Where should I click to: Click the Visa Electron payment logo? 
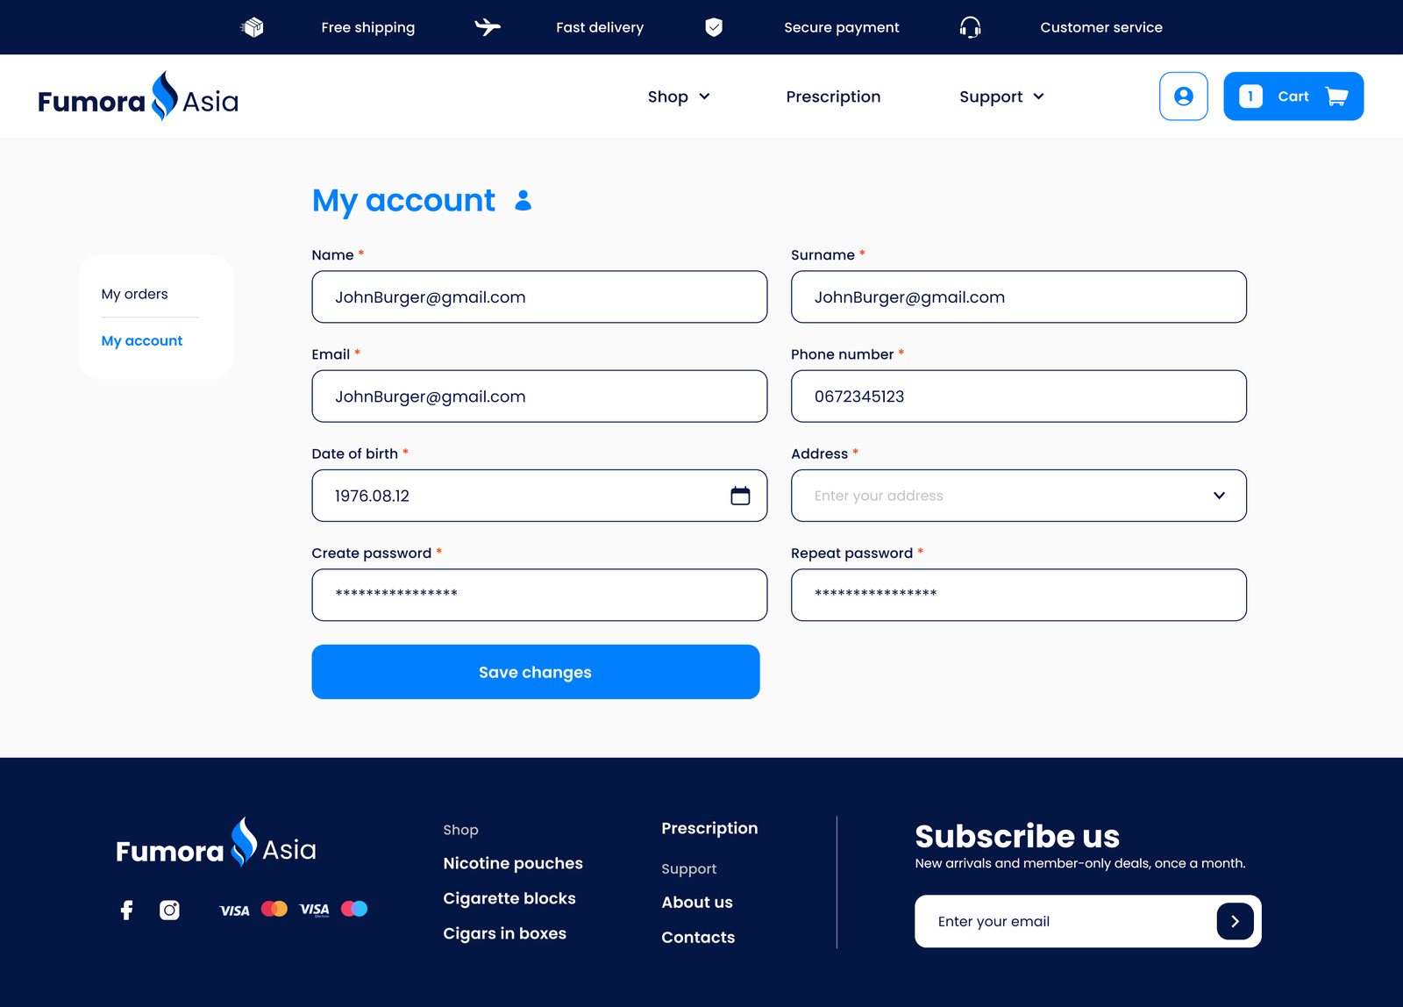[x=314, y=910]
